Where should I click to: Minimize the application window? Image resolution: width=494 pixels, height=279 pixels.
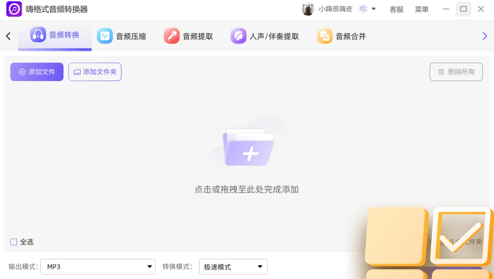click(446, 9)
